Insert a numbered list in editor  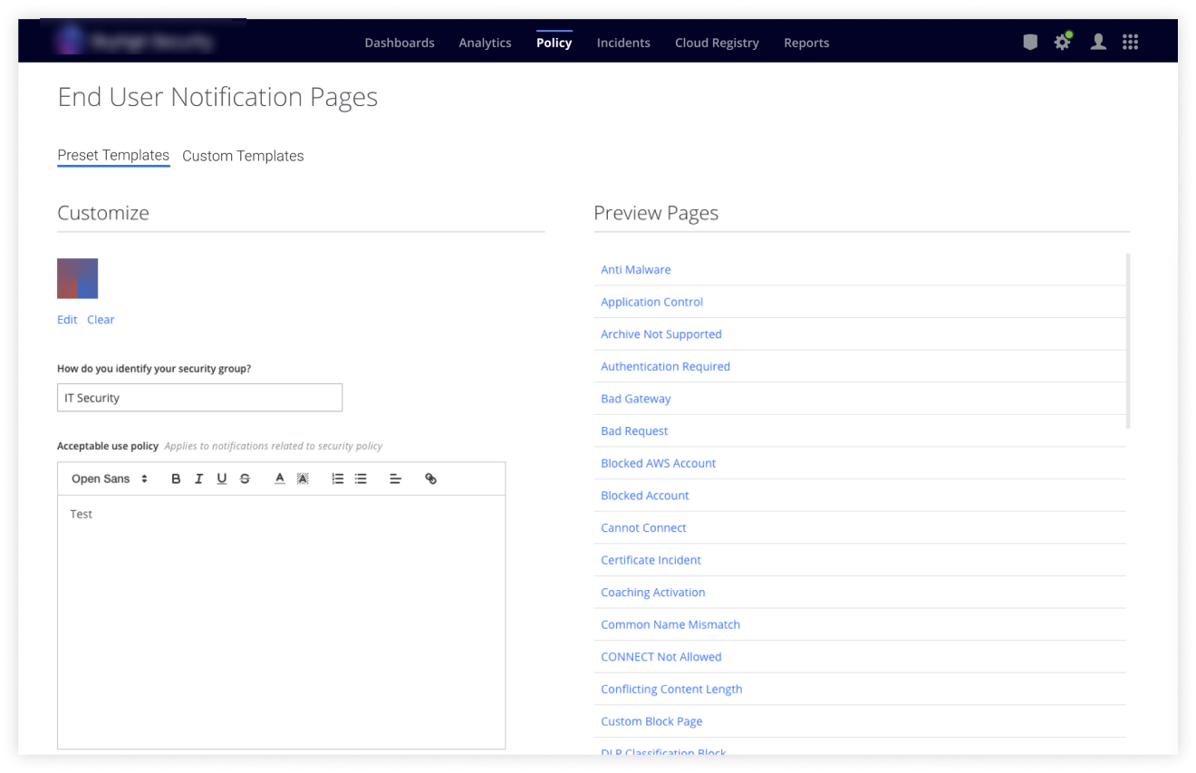point(337,478)
